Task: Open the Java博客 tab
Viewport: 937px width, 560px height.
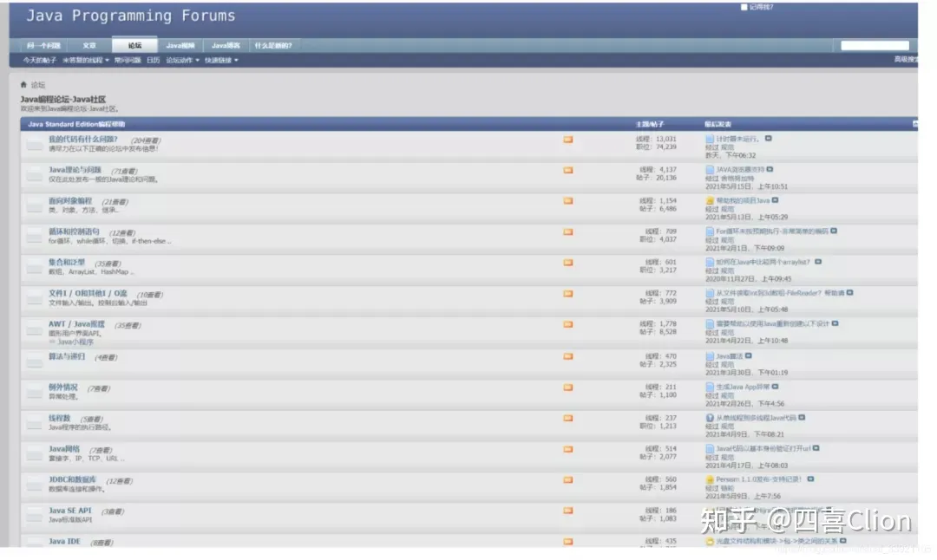Action: [x=226, y=45]
